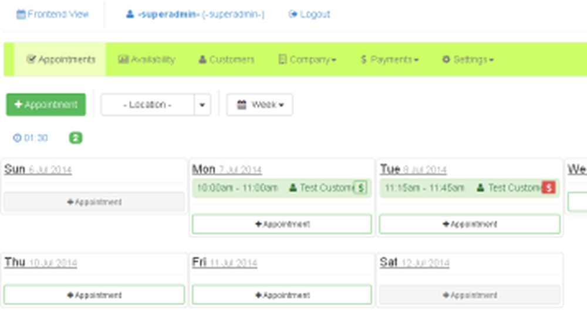Open the 11:15am - 11:45am appointment

point(470,188)
